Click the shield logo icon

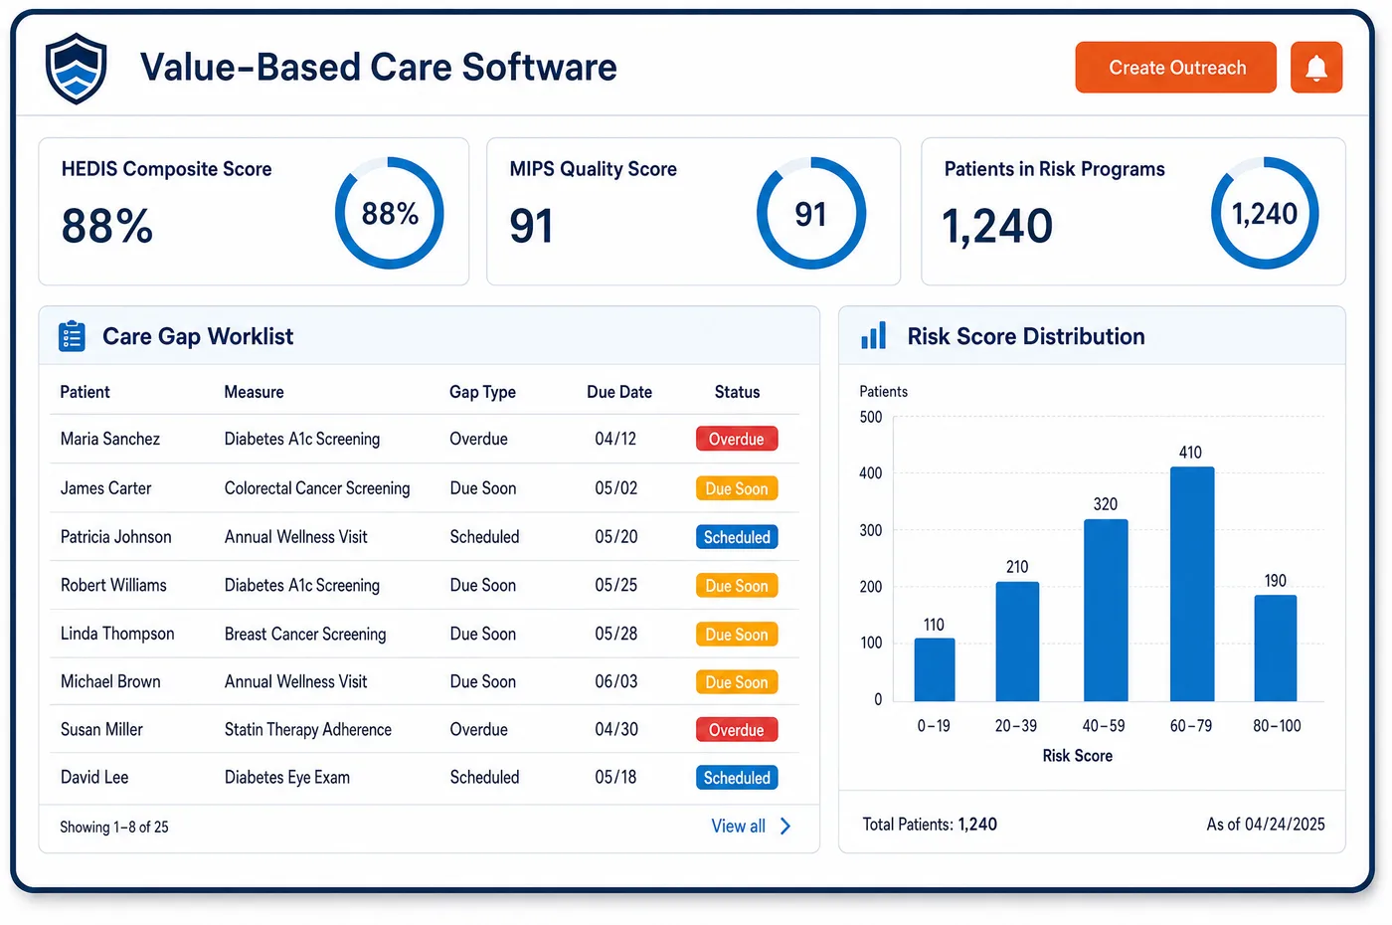pos(77,68)
